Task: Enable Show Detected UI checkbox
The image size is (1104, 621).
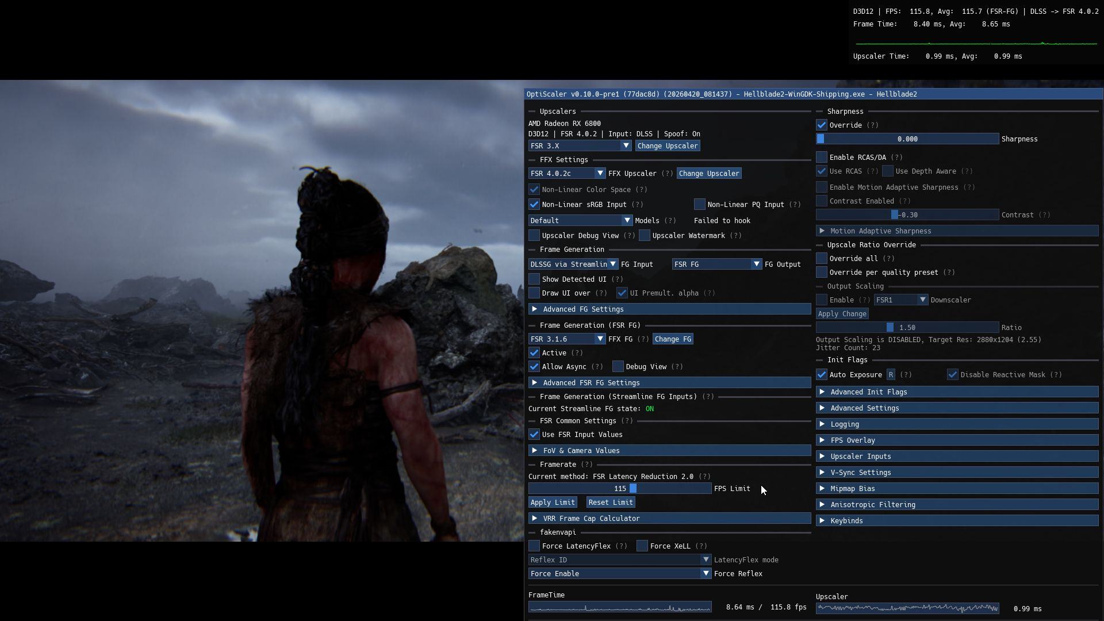Action: pos(534,279)
